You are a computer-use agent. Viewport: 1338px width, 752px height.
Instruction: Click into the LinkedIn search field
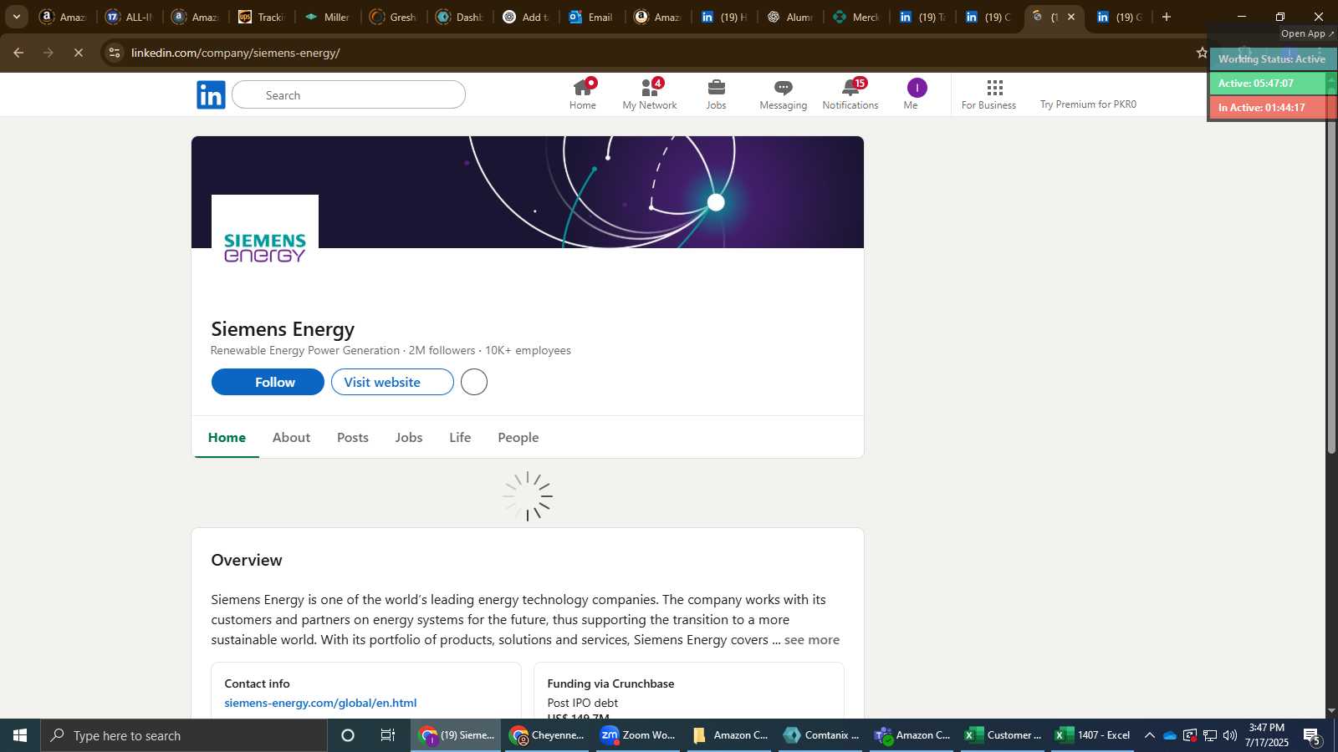[x=349, y=95]
